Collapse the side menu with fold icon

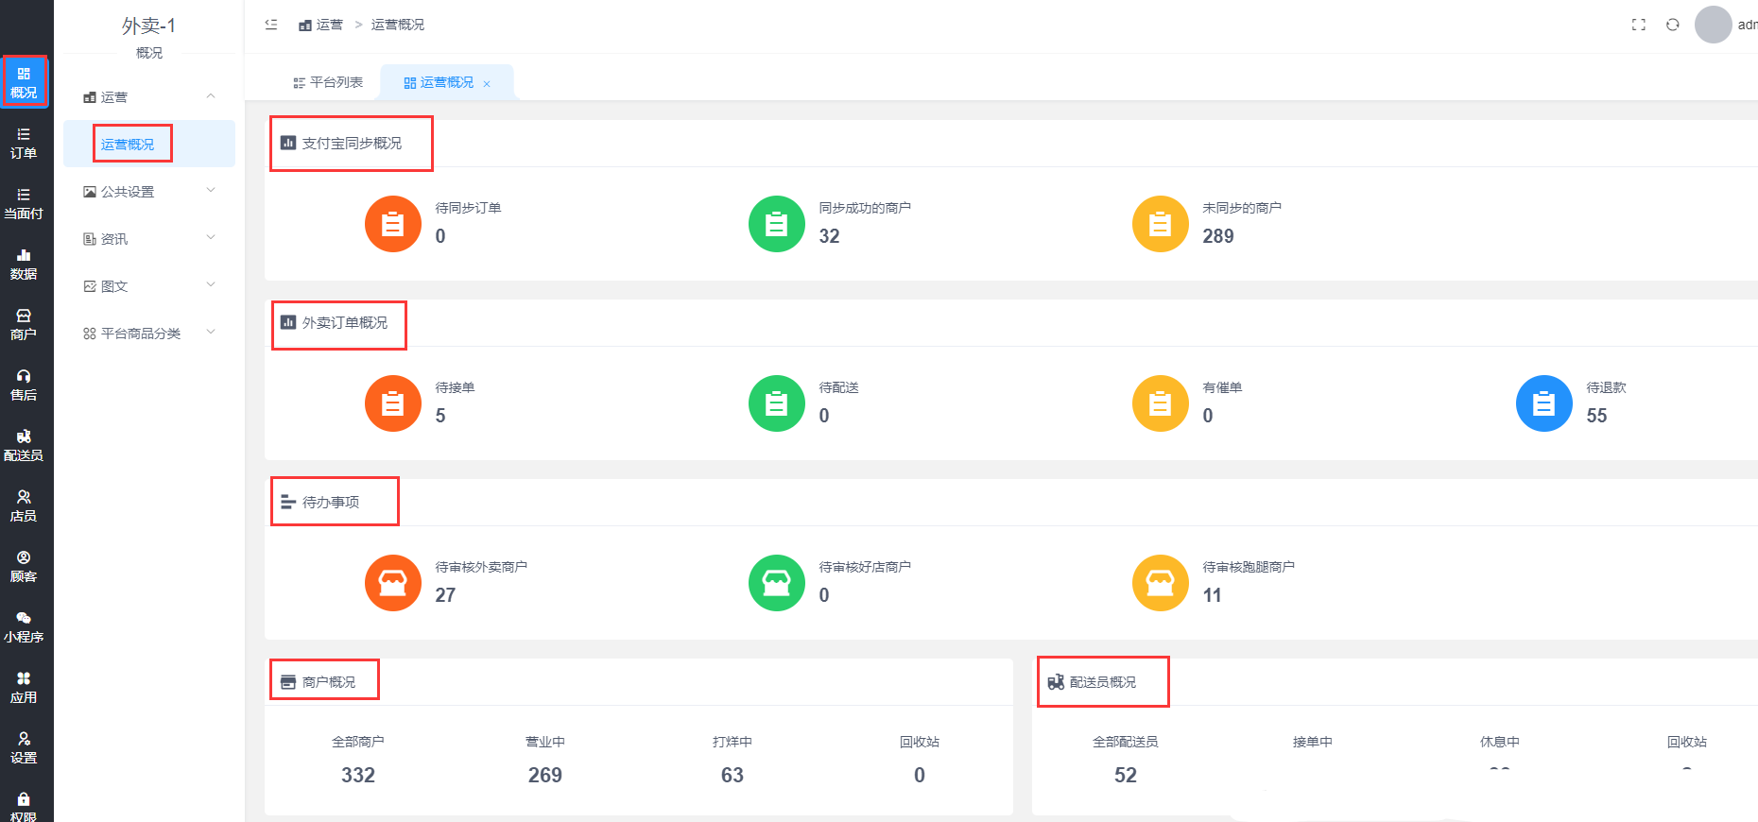point(271,25)
